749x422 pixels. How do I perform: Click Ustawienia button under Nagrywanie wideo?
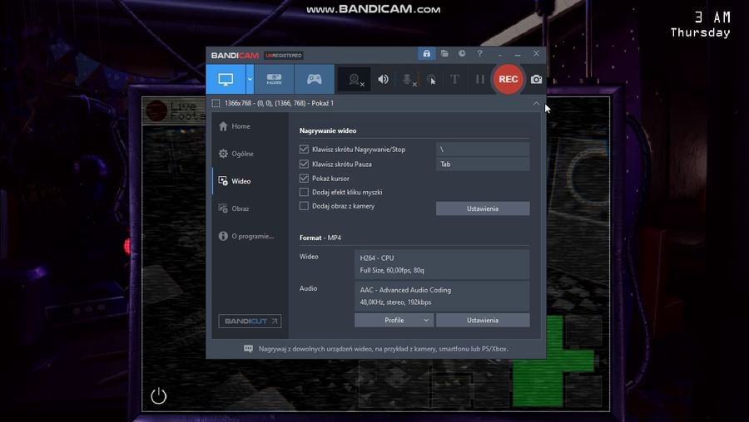click(x=483, y=209)
